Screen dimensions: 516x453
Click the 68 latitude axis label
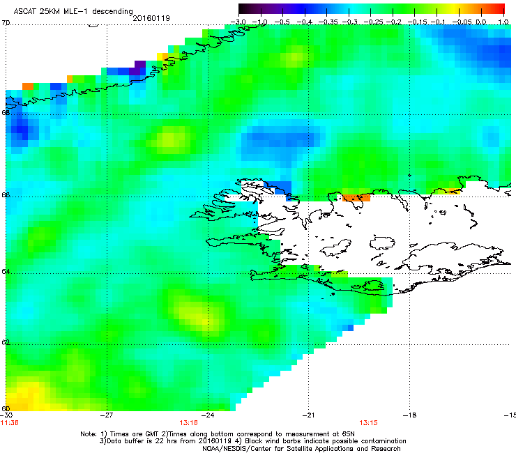(6, 112)
